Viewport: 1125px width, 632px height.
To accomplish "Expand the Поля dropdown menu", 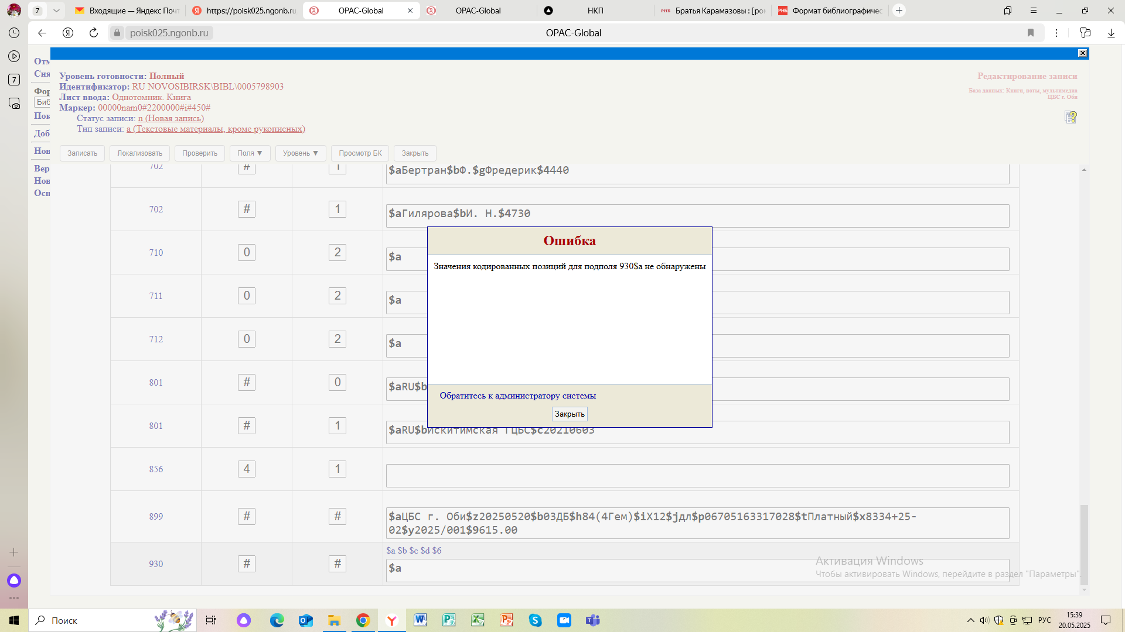I will [250, 153].
